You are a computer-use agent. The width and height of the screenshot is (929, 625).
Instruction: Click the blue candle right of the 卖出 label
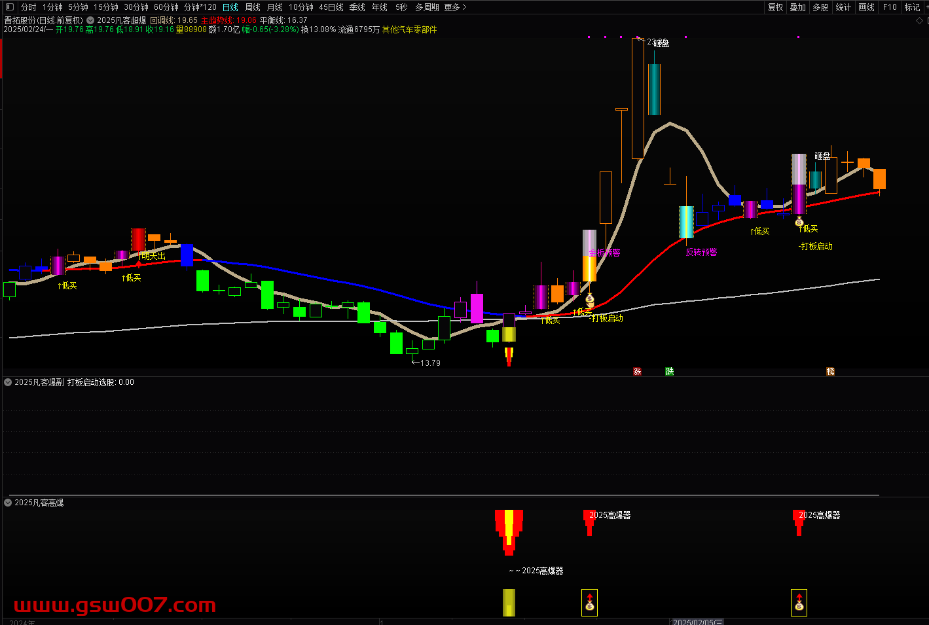(187, 255)
